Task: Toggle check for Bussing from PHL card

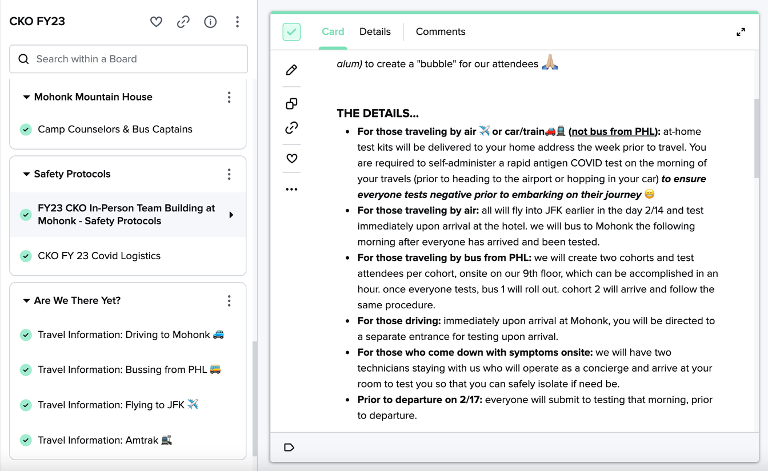Action: (26, 370)
